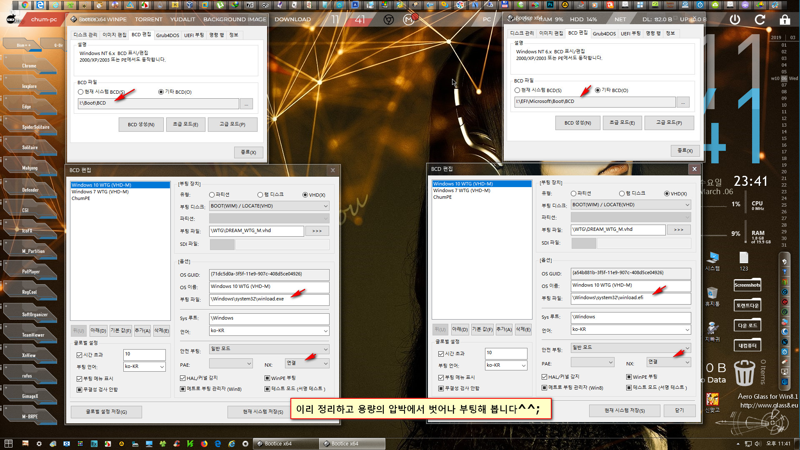Image resolution: width=800 pixels, height=450 pixels.
Task: Toggle 시간 초과 checkbox in left BCD dialog
Action: pyautogui.click(x=79, y=355)
